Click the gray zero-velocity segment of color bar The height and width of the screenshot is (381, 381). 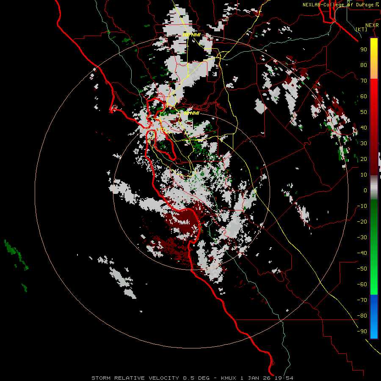coord(374,187)
